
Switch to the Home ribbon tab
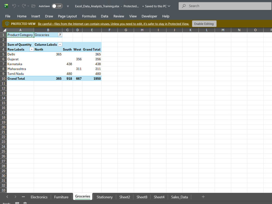click(22, 16)
